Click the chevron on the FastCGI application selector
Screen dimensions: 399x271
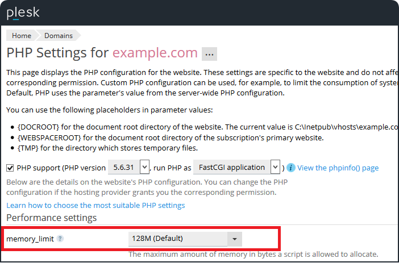(275, 168)
